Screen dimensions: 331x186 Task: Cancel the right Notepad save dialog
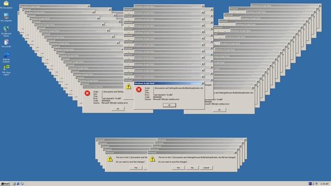(206, 167)
